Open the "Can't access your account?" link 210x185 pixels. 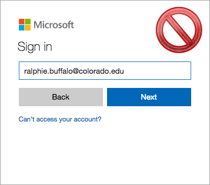pyautogui.click(x=60, y=119)
